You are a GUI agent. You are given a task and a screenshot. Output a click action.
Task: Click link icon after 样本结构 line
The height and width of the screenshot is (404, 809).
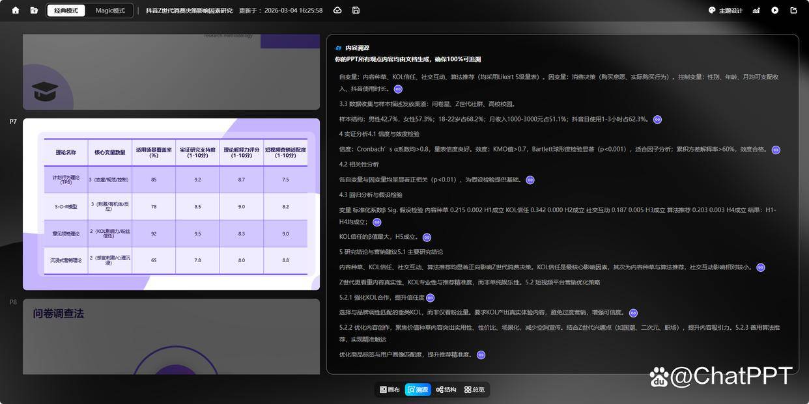pos(657,120)
